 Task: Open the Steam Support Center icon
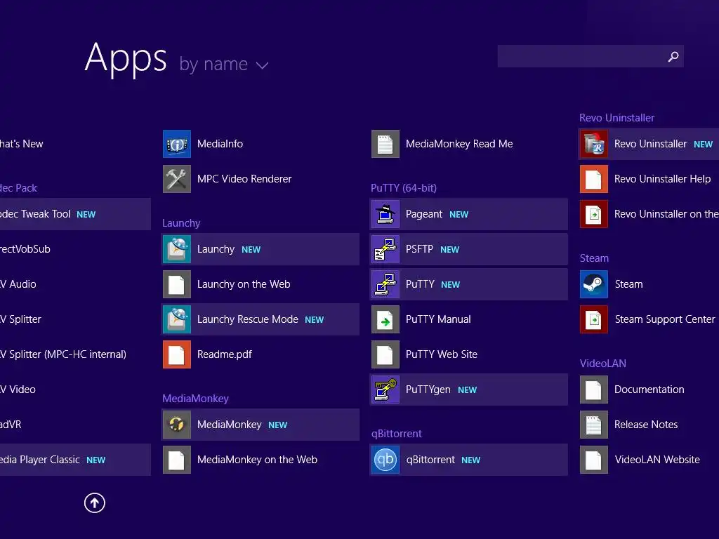[x=594, y=319]
